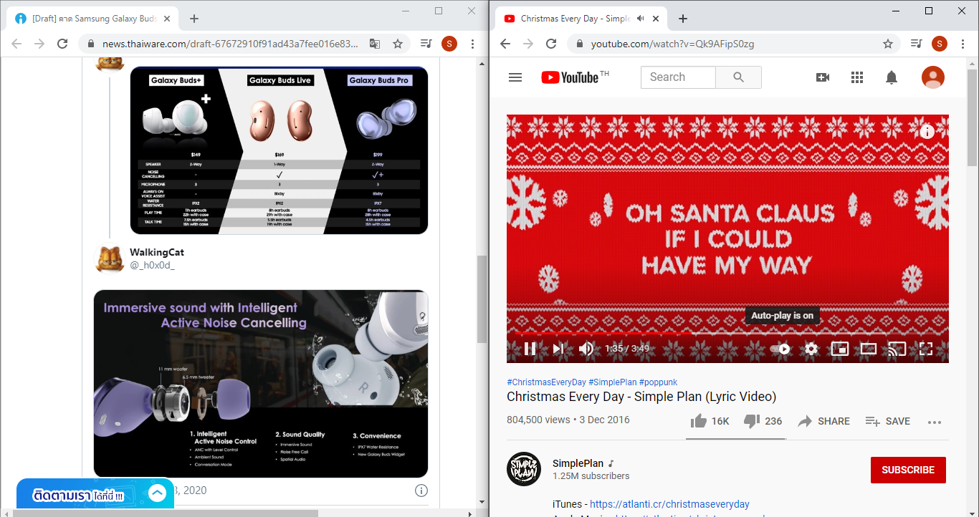Open the YouTube hamburger guide menu

point(515,77)
